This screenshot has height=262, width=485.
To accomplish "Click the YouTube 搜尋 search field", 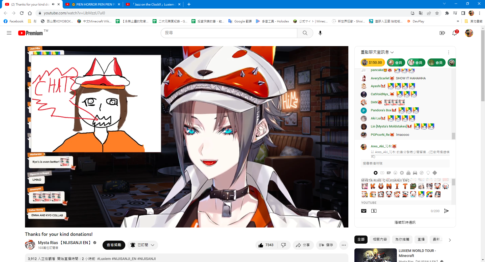I will [x=229, y=33].
